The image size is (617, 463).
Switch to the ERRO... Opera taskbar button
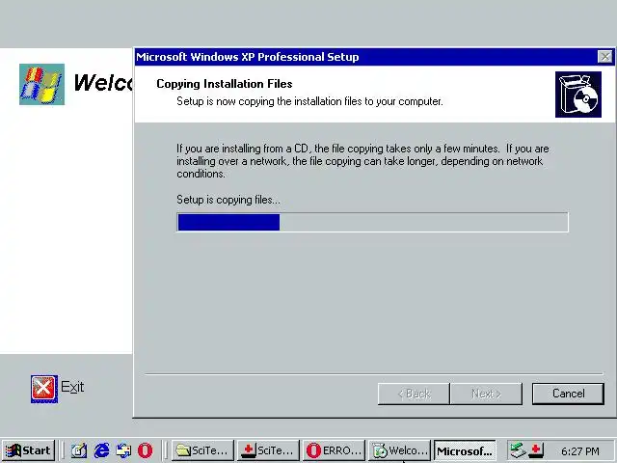pos(334,450)
